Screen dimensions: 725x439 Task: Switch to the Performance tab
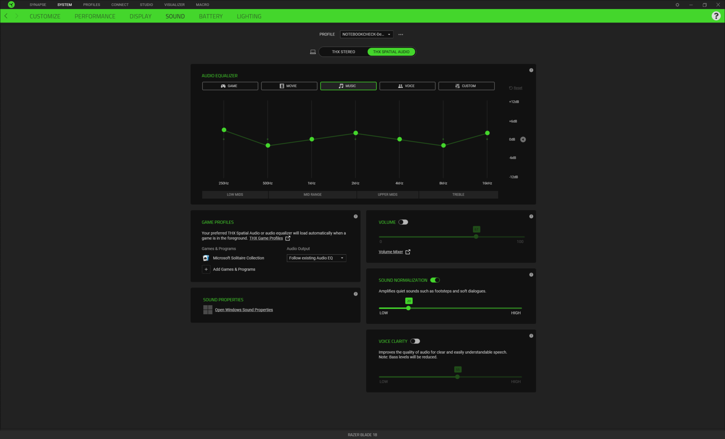(95, 16)
